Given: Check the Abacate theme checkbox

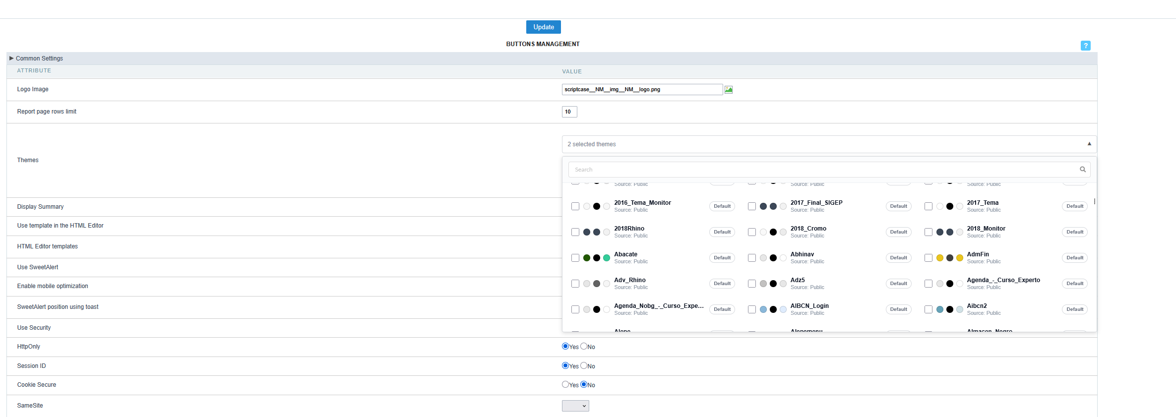Looking at the screenshot, I should click(x=575, y=258).
